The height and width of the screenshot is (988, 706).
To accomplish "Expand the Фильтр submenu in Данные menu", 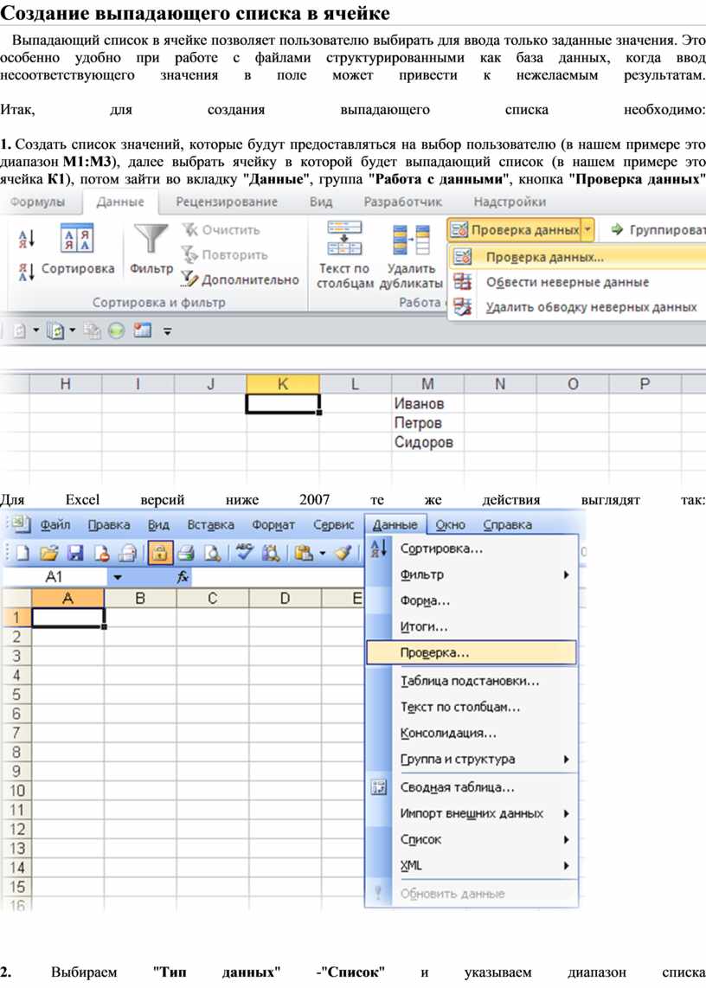I will click(x=566, y=574).
